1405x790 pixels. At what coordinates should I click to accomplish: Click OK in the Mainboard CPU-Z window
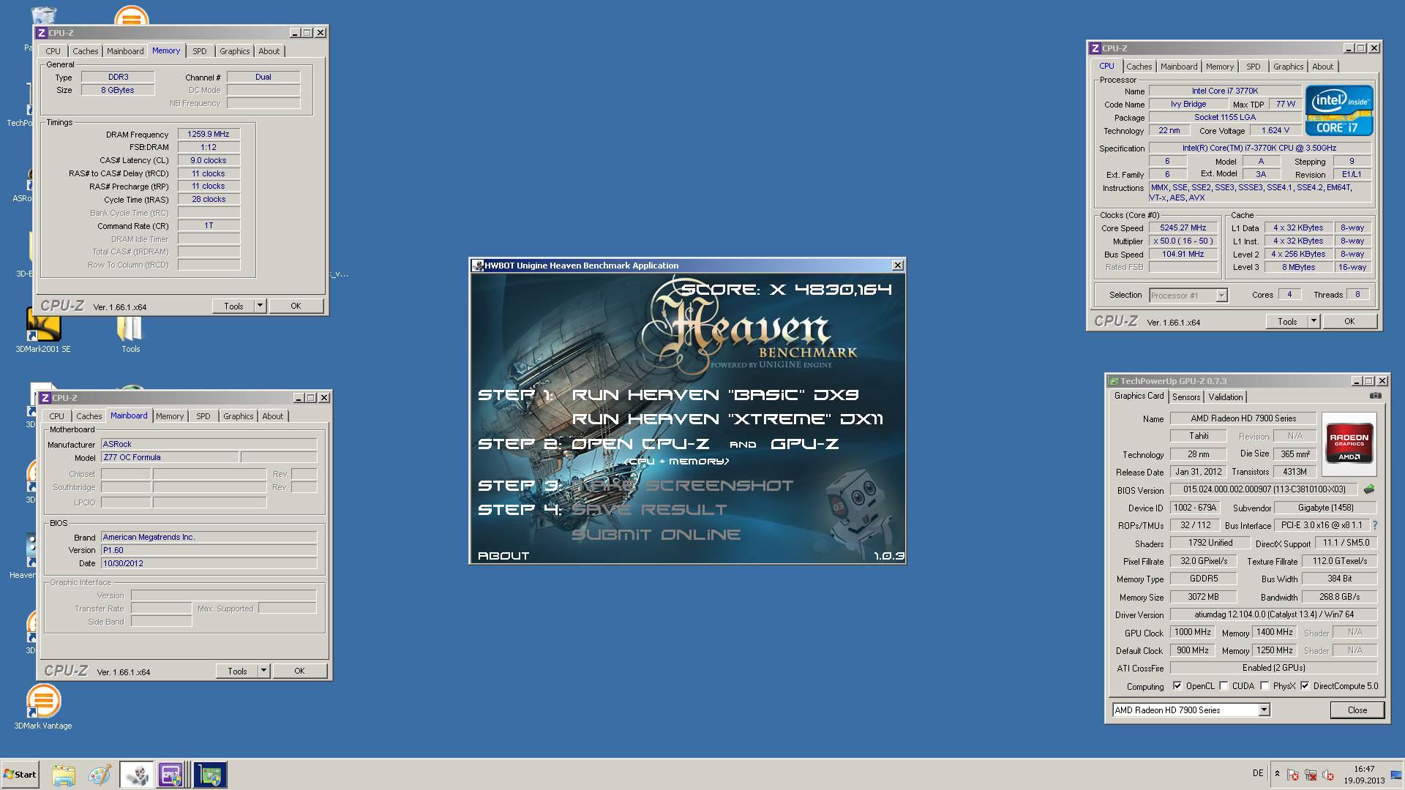coord(299,671)
